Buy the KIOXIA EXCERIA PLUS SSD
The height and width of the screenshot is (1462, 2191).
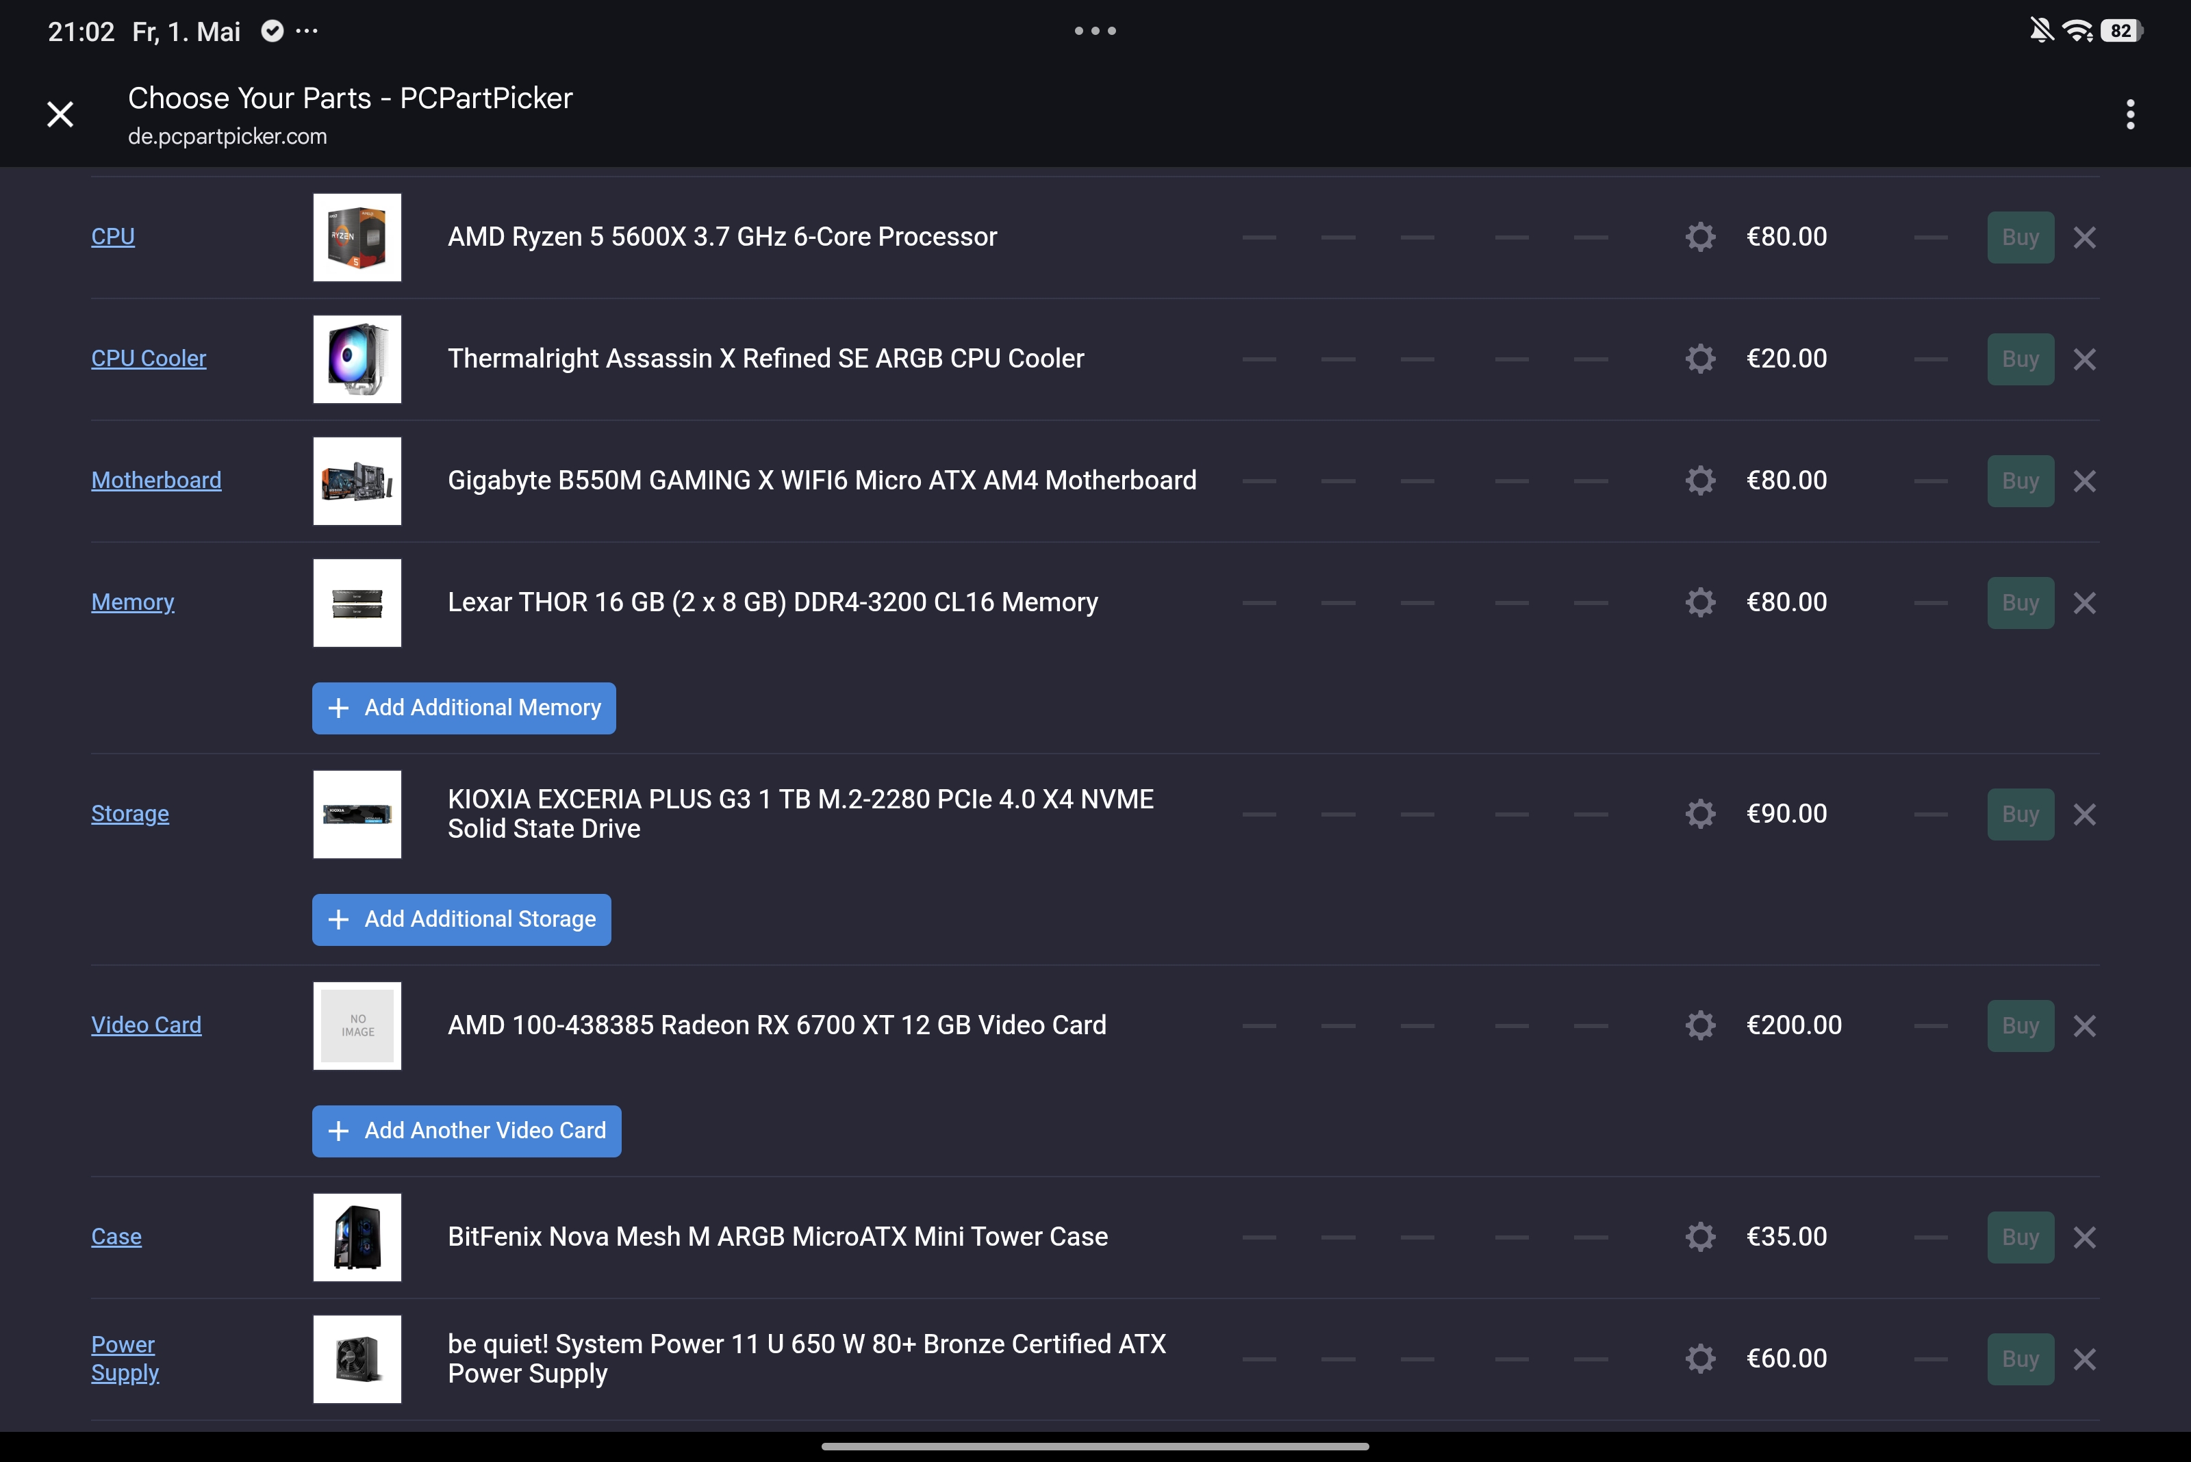click(x=2021, y=815)
